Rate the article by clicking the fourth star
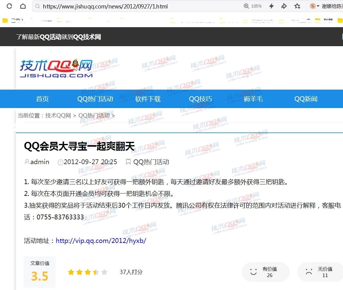Viewport: 343px width, 290px height. (x=96, y=272)
